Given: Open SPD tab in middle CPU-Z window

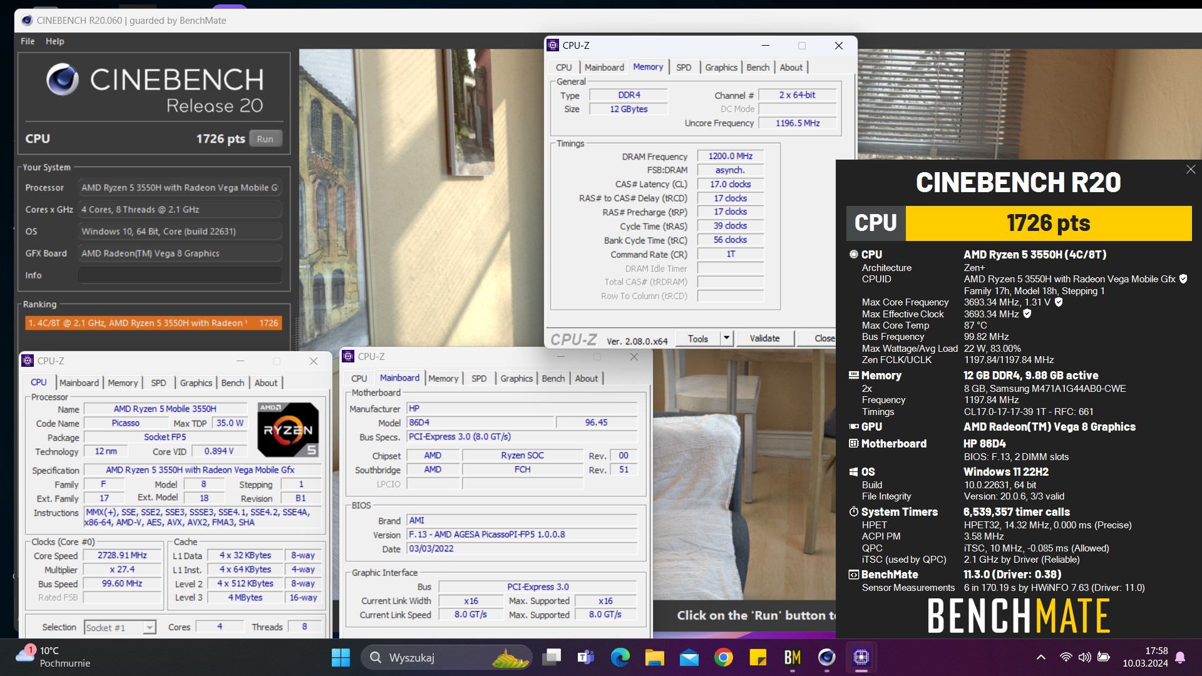Looking at the screenshot, I should pos(479,379).
